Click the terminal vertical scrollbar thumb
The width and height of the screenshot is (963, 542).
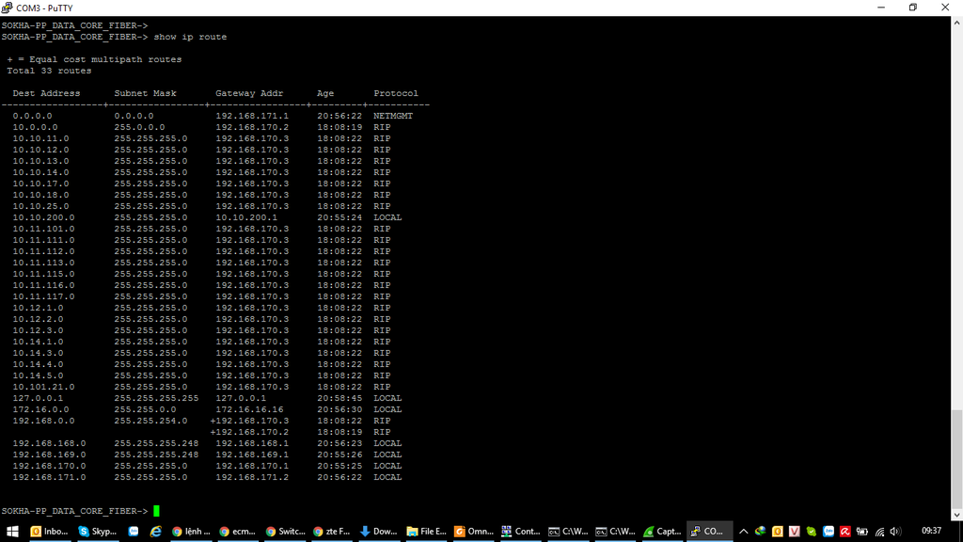point(956,457)
